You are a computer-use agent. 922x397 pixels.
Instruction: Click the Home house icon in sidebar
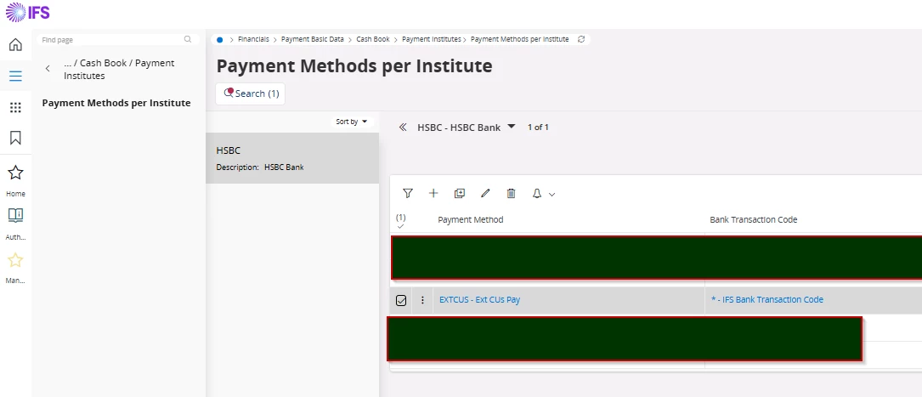(x=15, y=45)
